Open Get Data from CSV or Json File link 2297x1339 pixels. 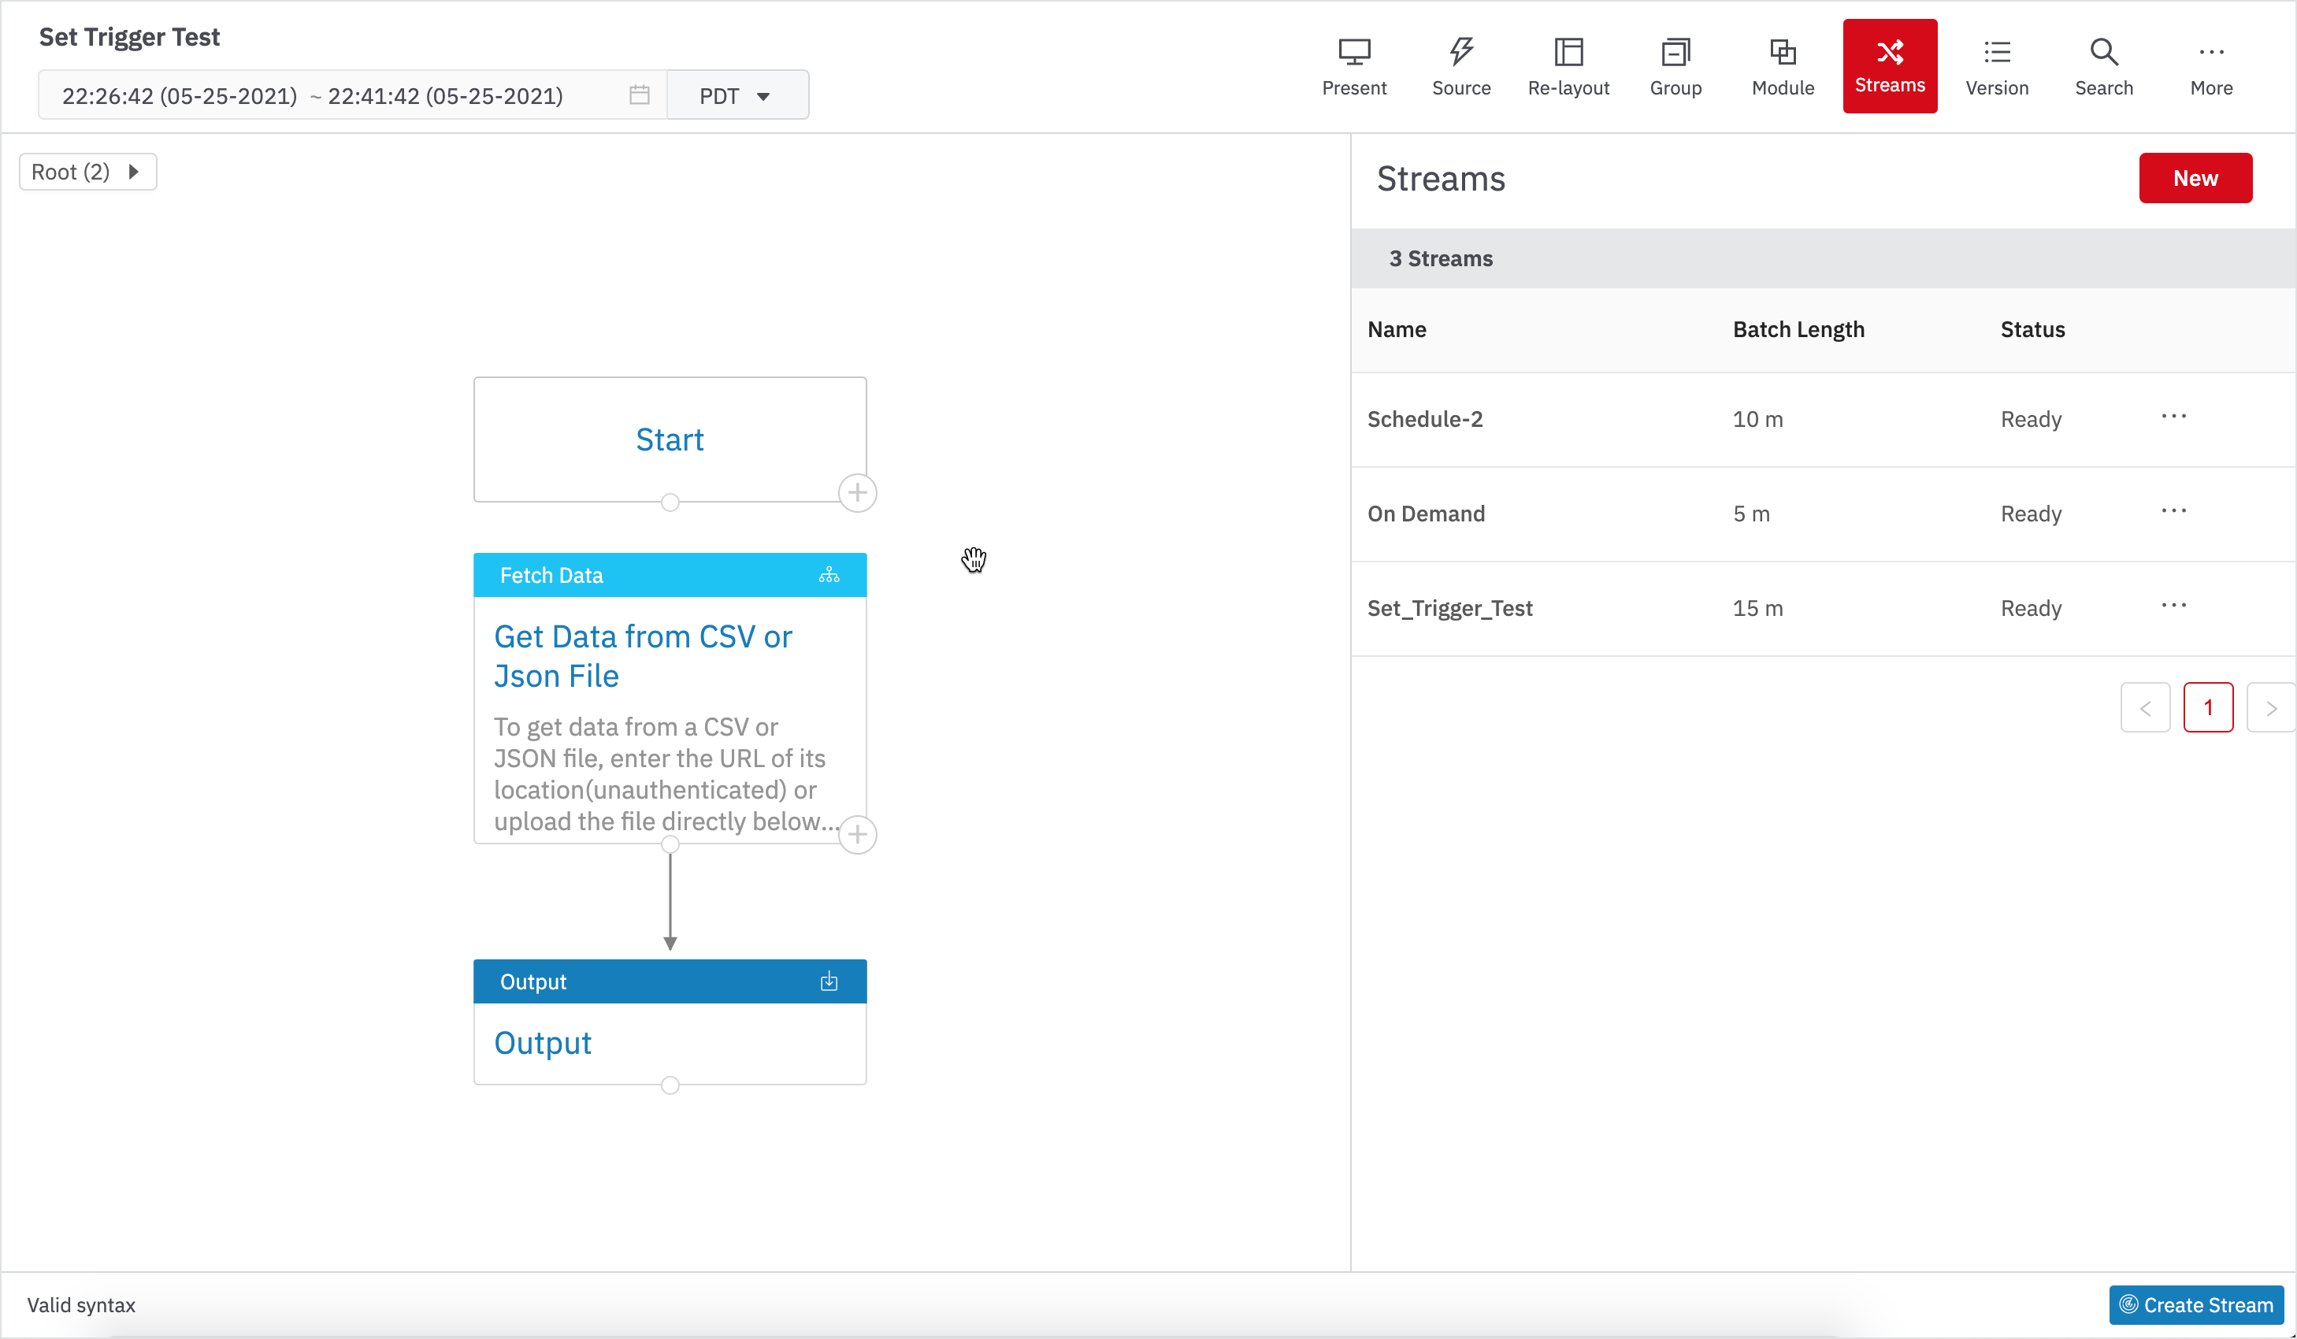pyautogui.click(x=643, y=656)
